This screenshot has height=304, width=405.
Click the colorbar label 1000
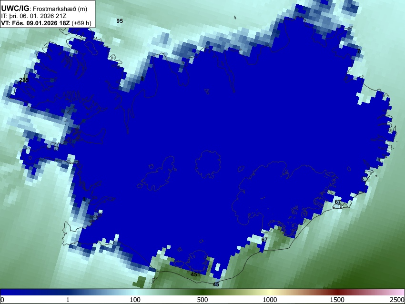[x=270, y=300]
